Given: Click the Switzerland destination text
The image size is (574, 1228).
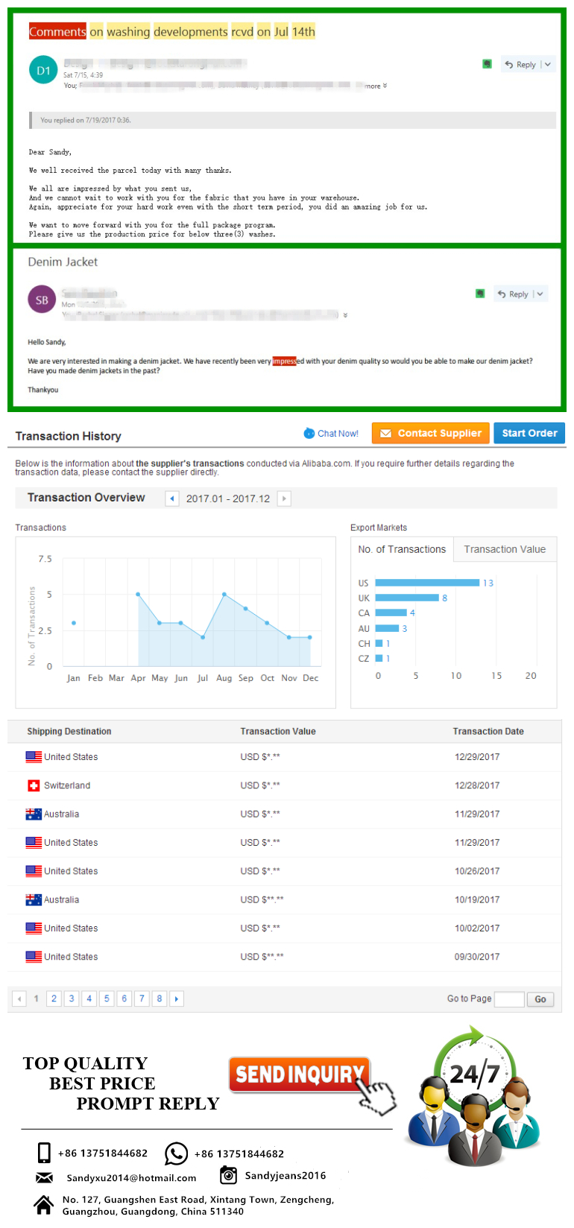Looking at the screenshot, I should coord(67,785).
